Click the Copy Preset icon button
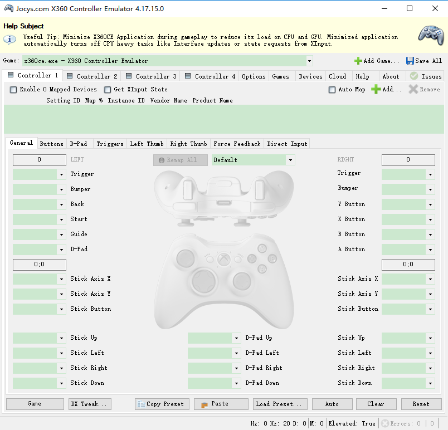 coord(142,404)
